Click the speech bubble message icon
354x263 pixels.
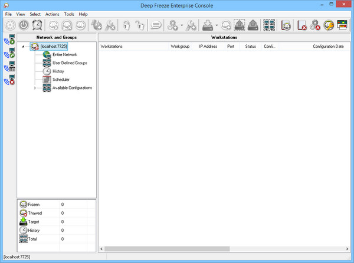coord(156,25)
